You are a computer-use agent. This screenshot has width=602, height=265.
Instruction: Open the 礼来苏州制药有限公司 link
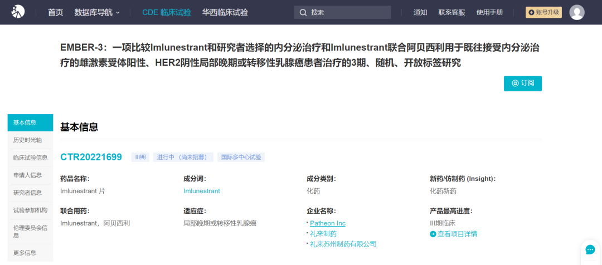pyautogui.click(x=343, y=244)
